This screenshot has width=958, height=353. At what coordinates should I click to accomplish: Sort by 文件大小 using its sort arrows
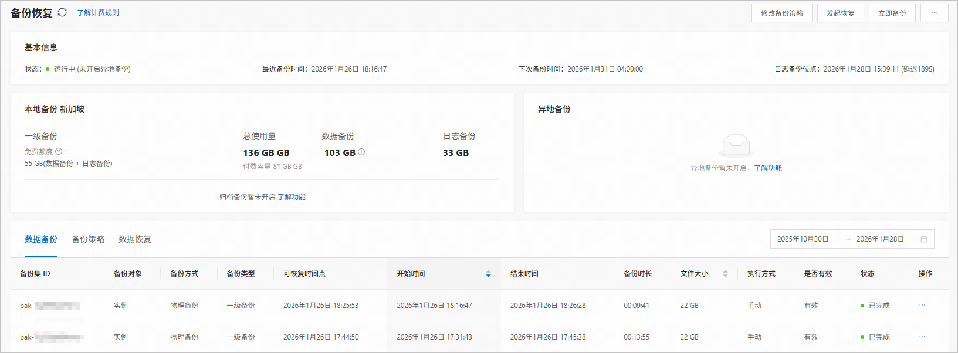point(725,274)
